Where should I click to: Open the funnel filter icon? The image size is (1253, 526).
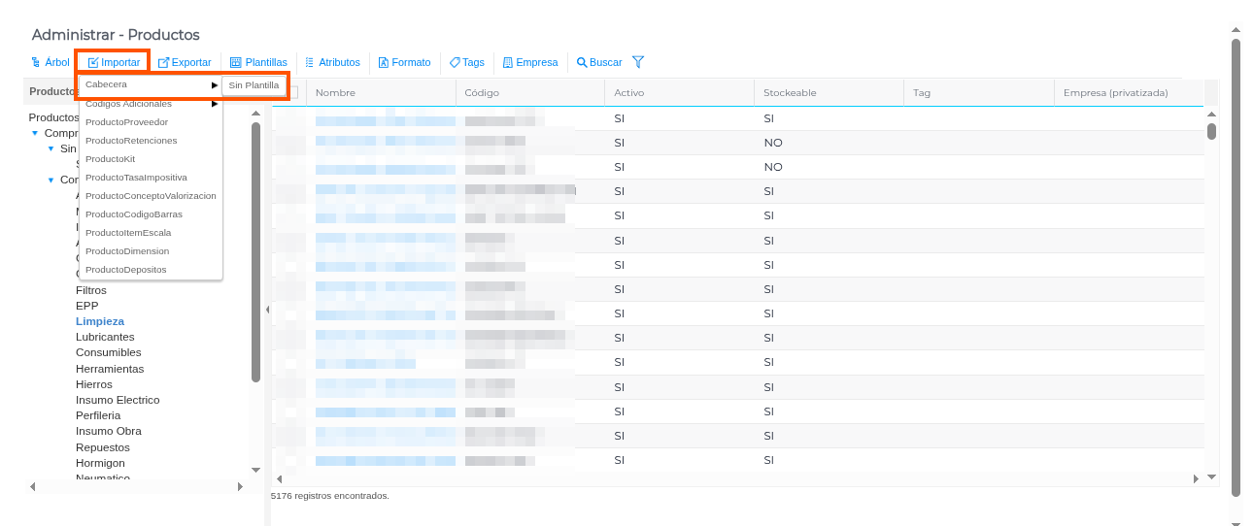pyautogui.click(x=638, y=62)
